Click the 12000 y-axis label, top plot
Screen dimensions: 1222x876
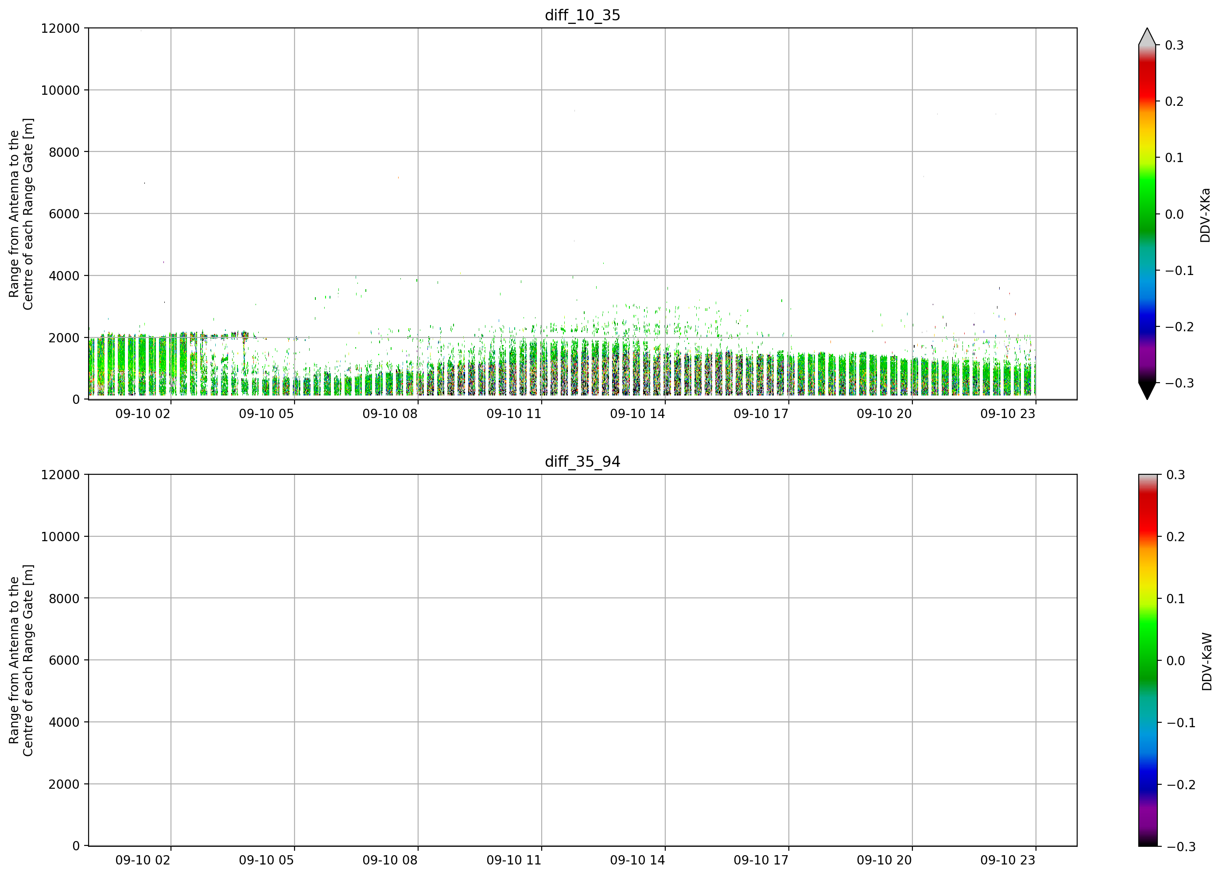[x=60, y=28]
